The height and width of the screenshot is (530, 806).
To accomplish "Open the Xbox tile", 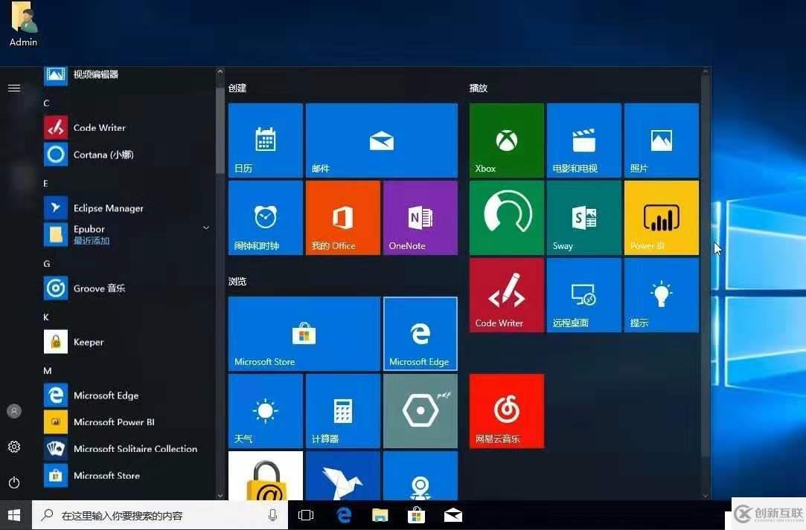I will tap(505, 140).
